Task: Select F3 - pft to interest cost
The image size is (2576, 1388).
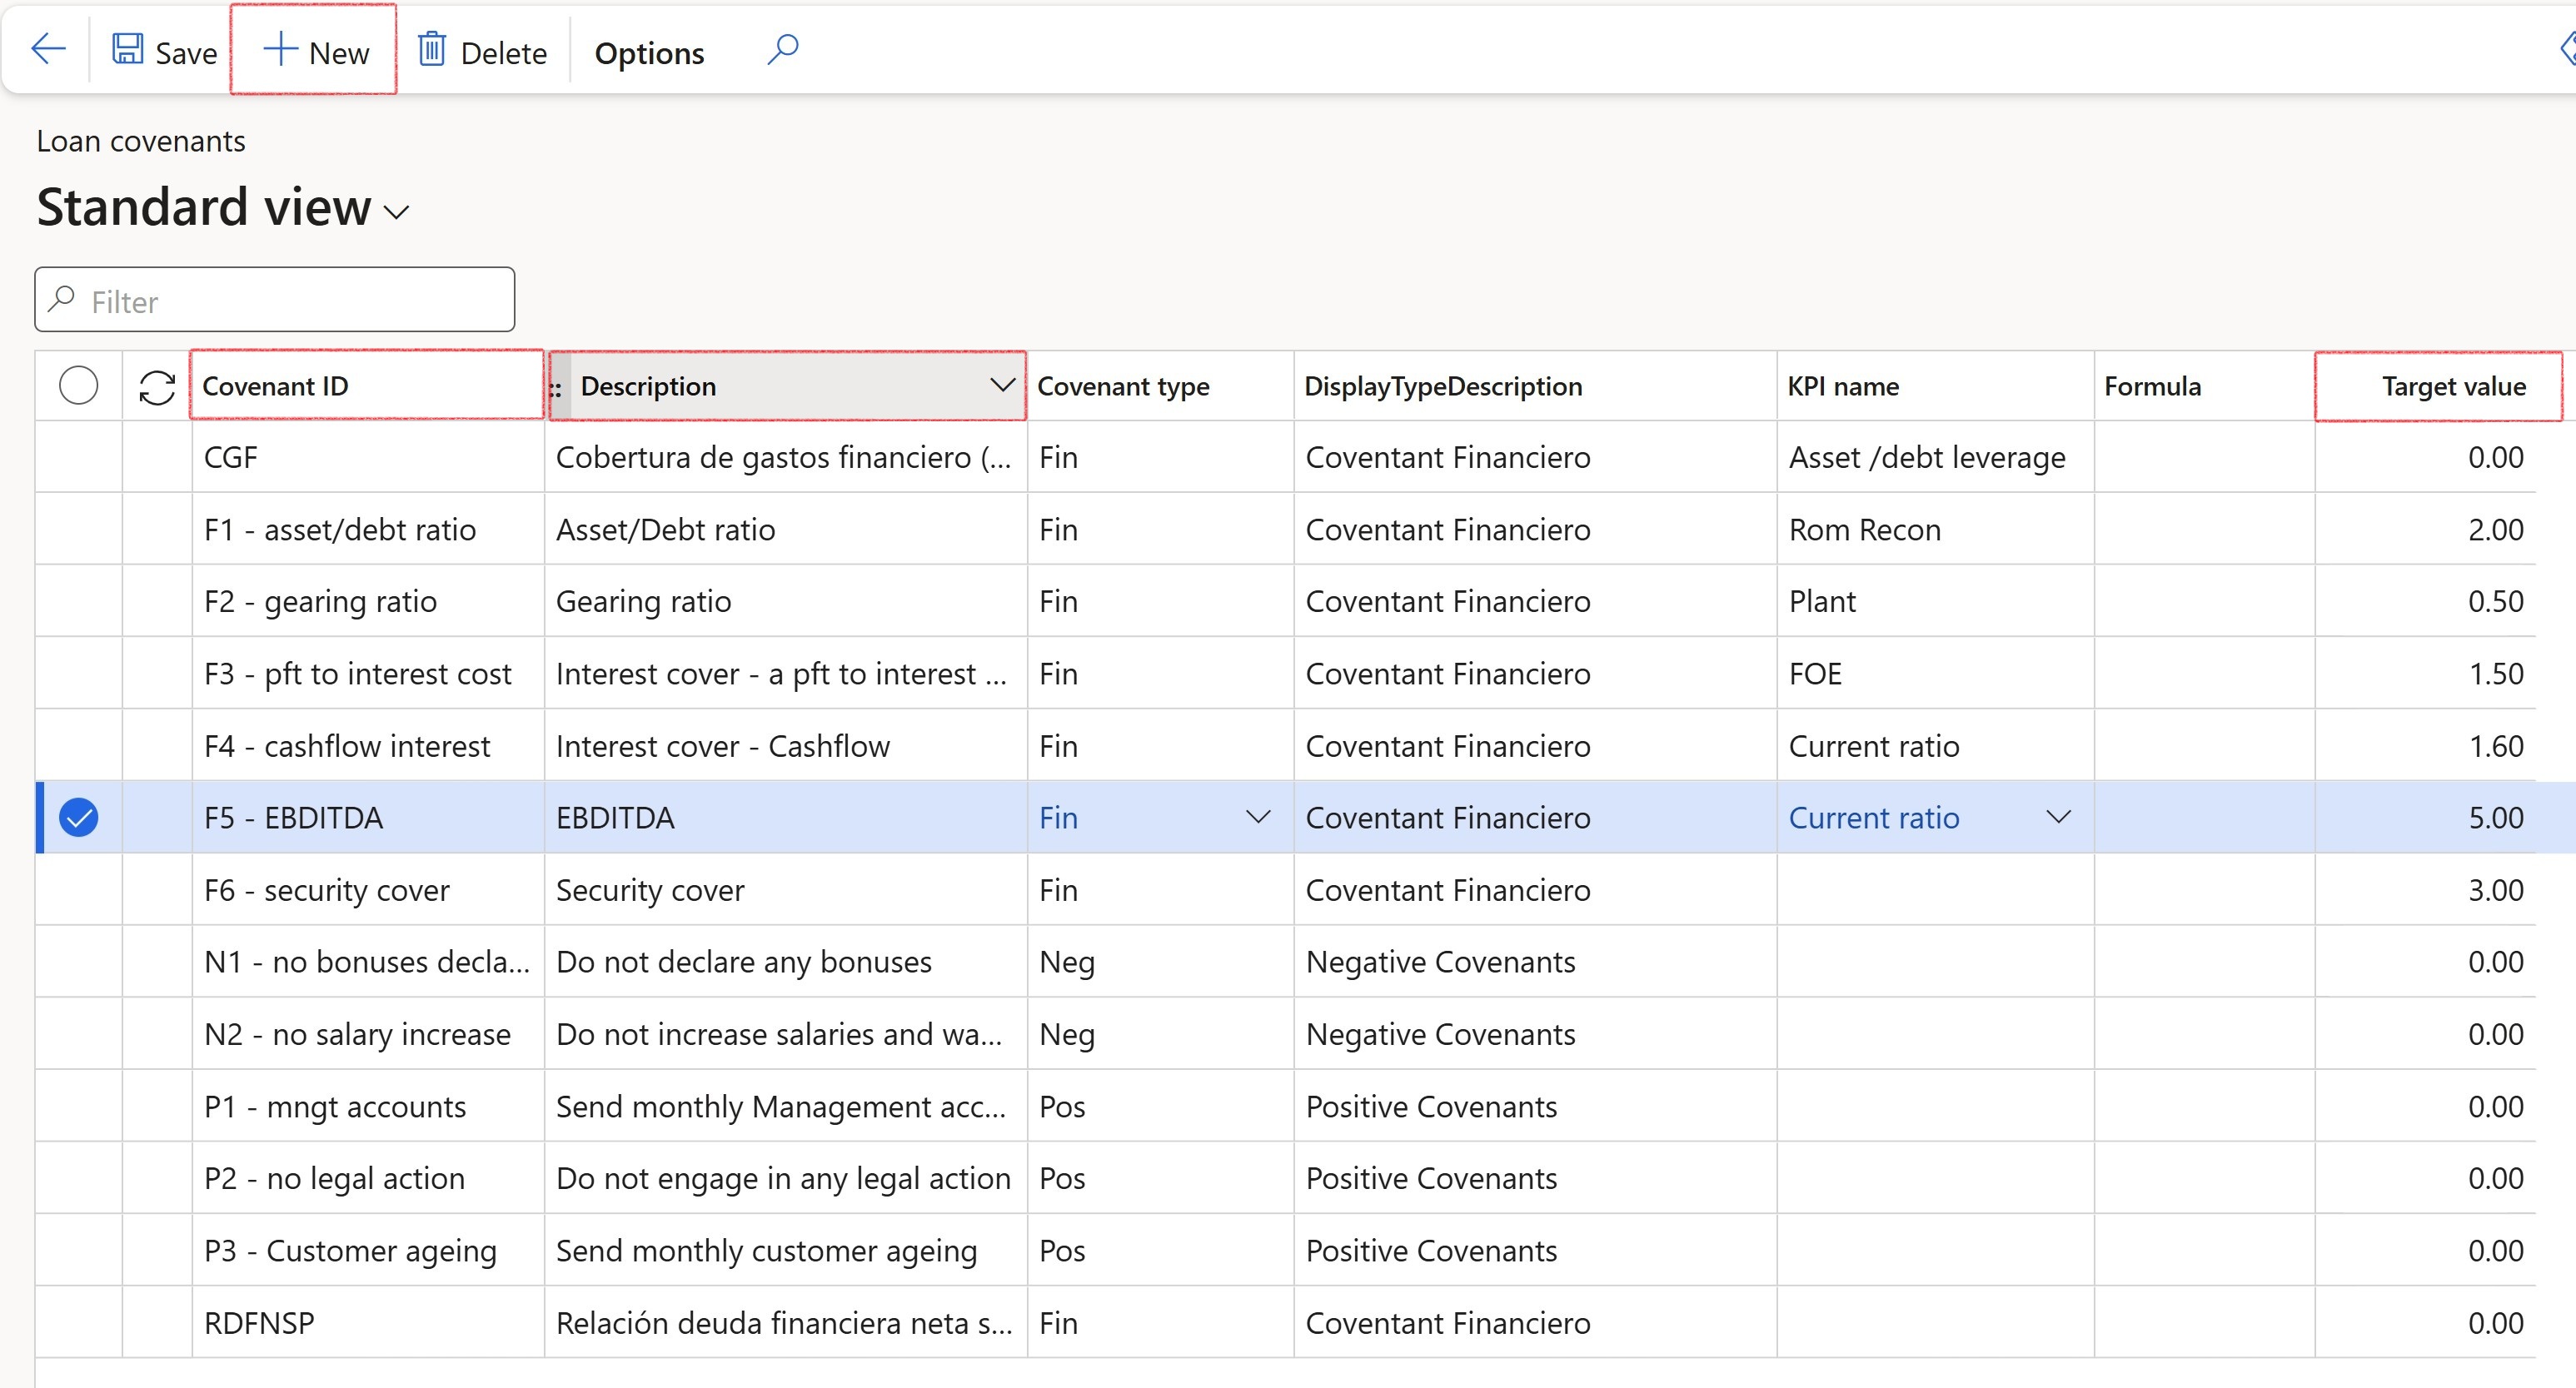Action: (367, 674)
